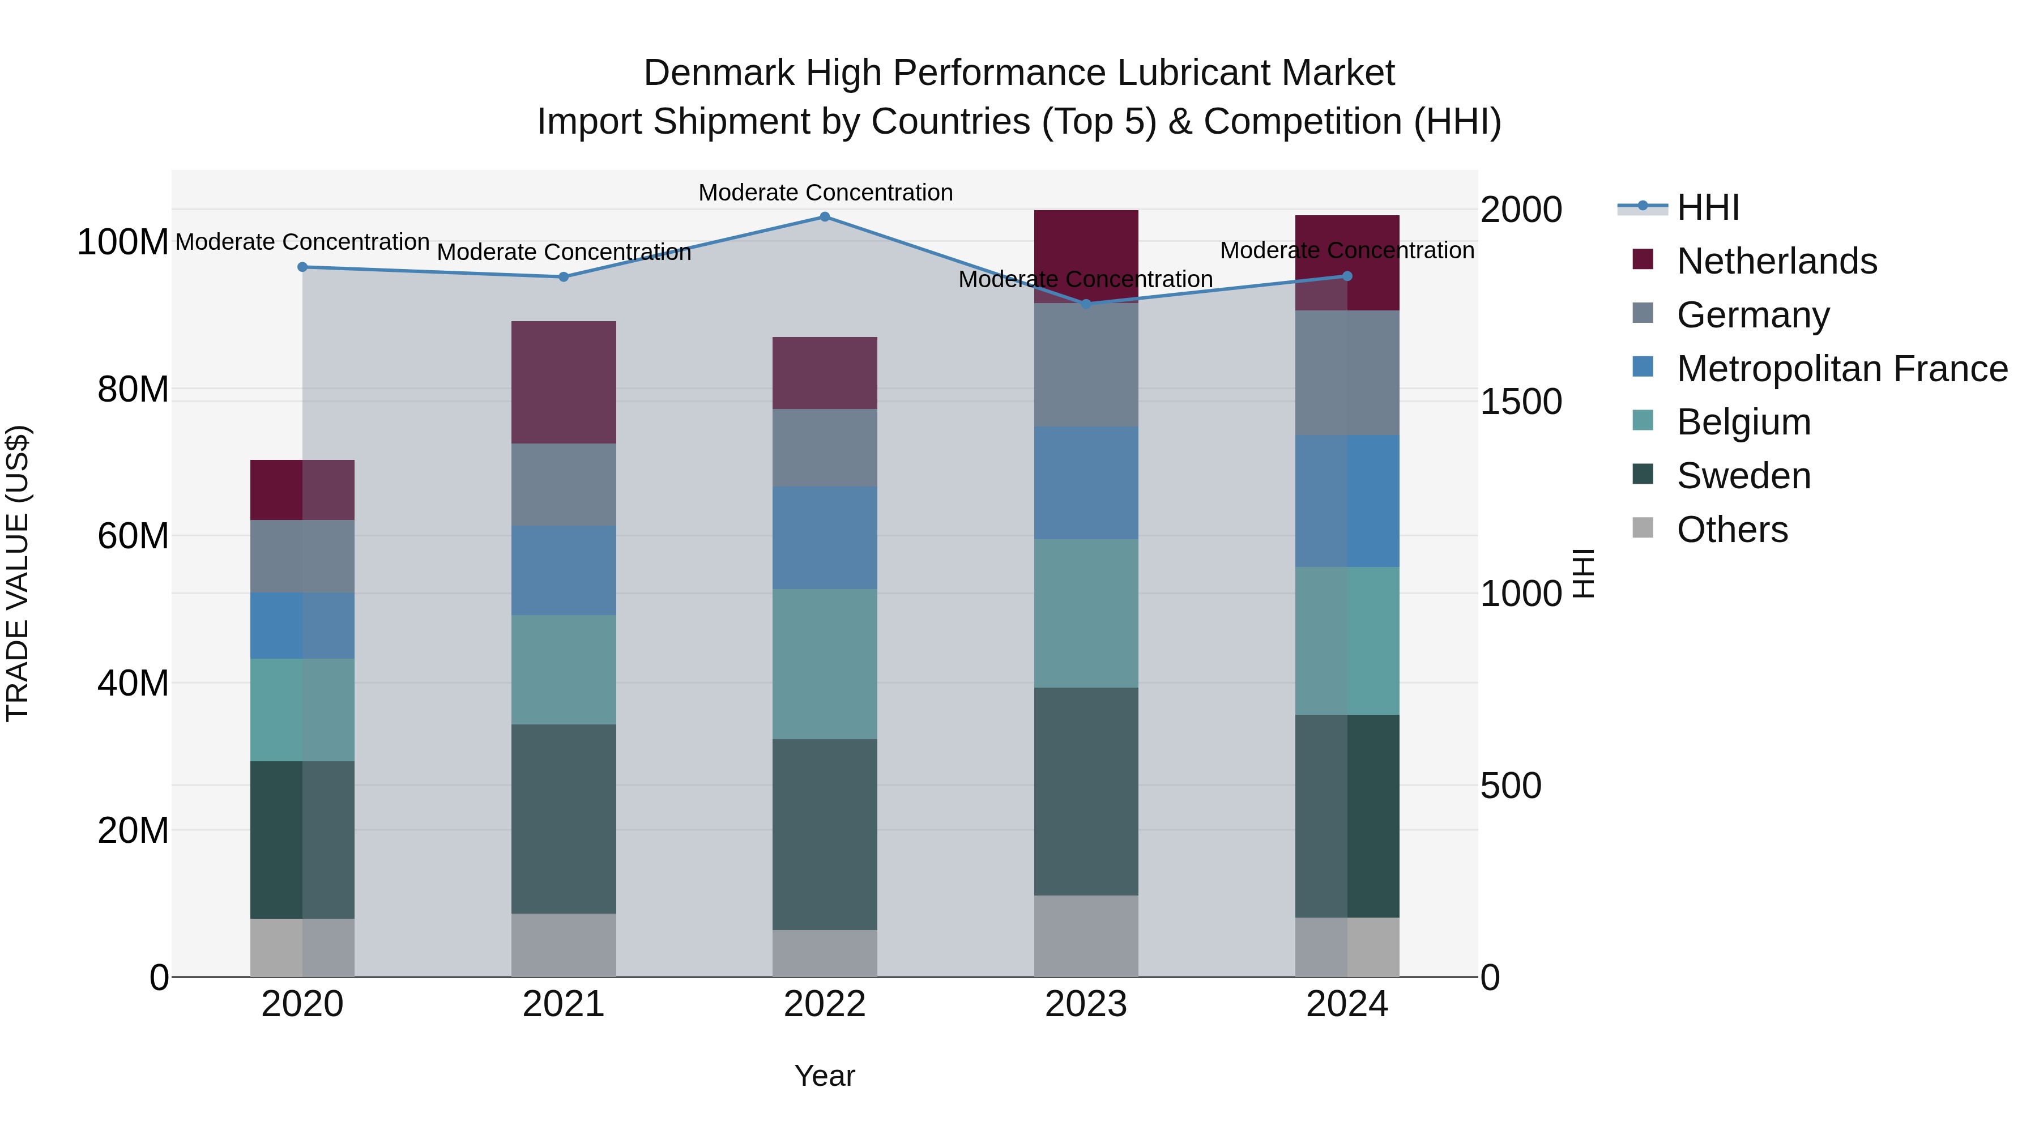Viewport: 2039px width, 1147px height.
Task: Click the 40M trade value tick
Action: pos(133,683)
